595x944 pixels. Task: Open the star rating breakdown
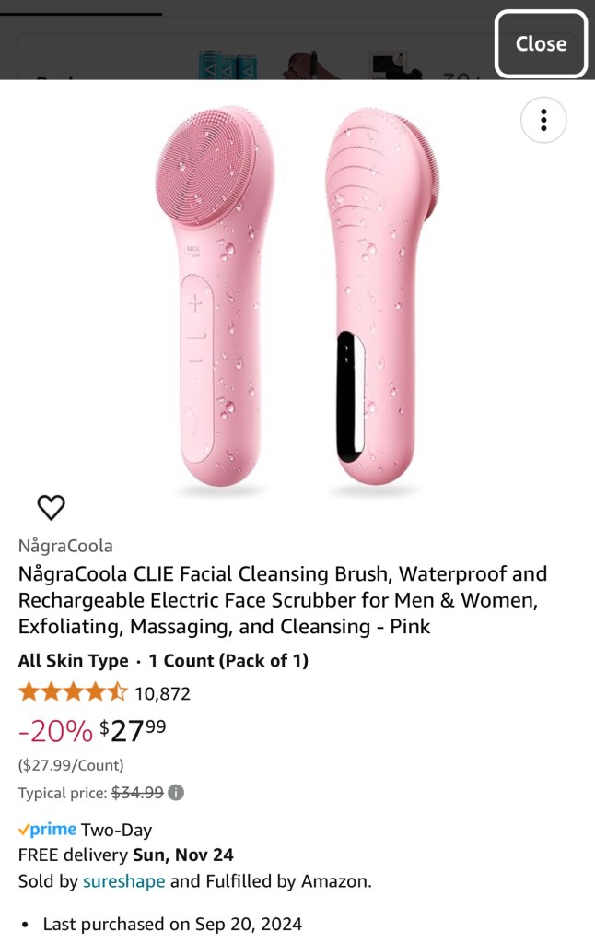(73, 692)
